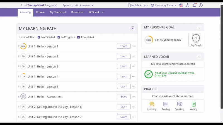Click Learn for Lesson 3
Image resolution: width=223 pixels, height=125 pixels.
click(x=124, y=66)
